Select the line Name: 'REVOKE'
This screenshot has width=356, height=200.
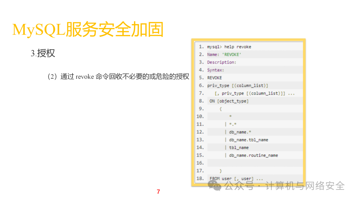coord(224,54)
